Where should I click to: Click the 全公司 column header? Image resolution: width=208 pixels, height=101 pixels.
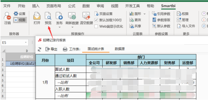[94, 63]
